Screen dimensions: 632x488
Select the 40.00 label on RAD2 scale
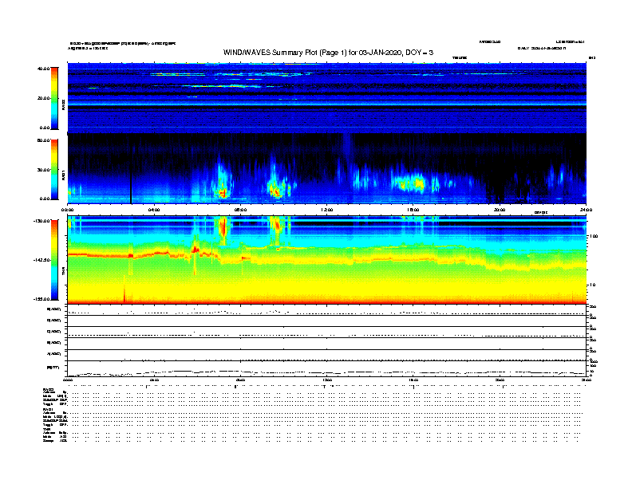(x=43, y=69)
